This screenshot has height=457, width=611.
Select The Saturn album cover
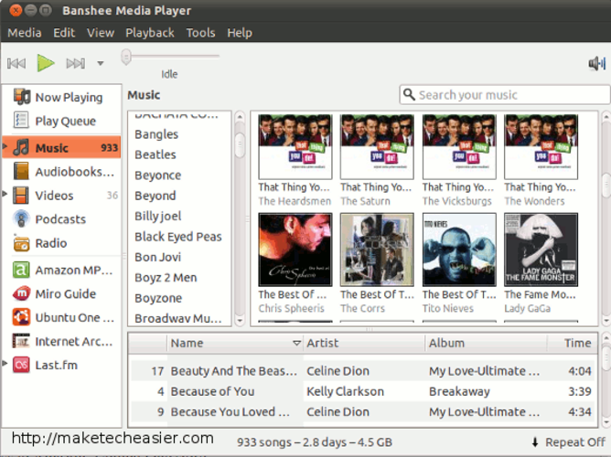tap(377, 147)
